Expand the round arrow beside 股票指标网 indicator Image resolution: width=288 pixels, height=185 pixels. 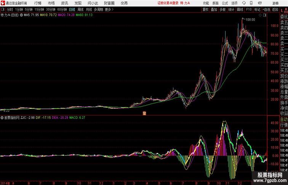2,118
